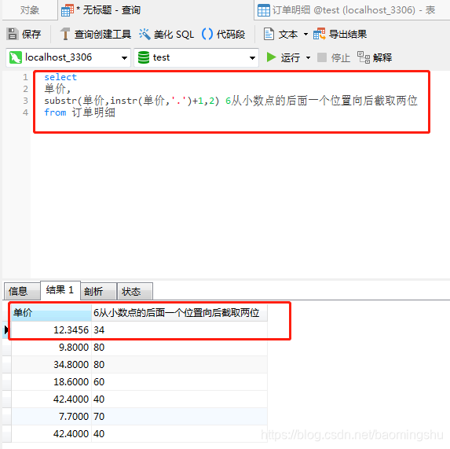450x449 pixels.
Task: Click the select keyword on line 1
Action: click(60, 77)
